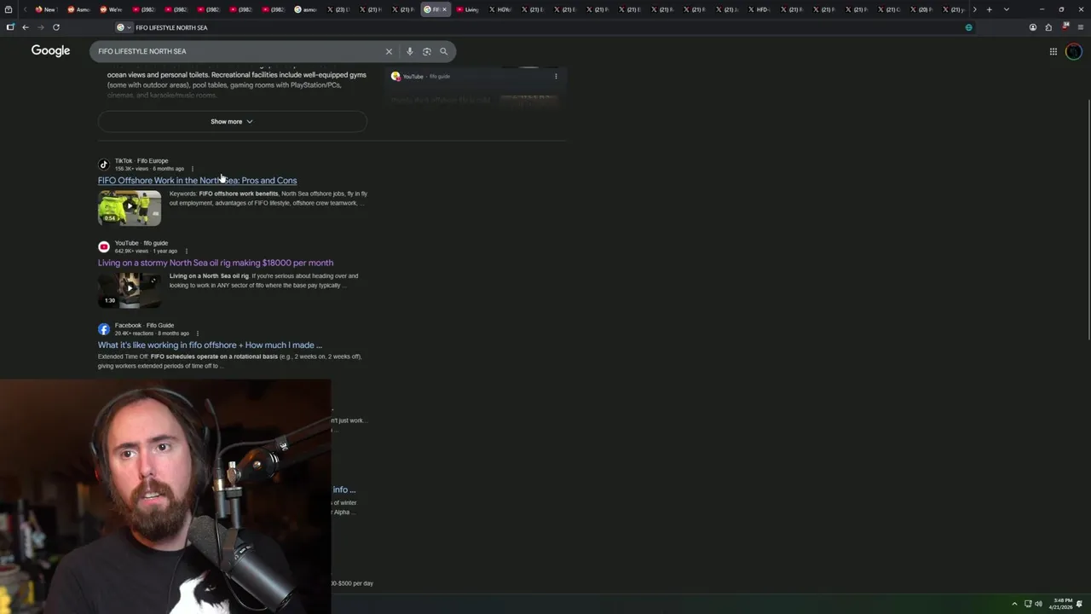Open the list all tabs dropdown arrow
The height and width of the screenshot is (614, 1091).
pyautogui.click(x=1006, y=9)
